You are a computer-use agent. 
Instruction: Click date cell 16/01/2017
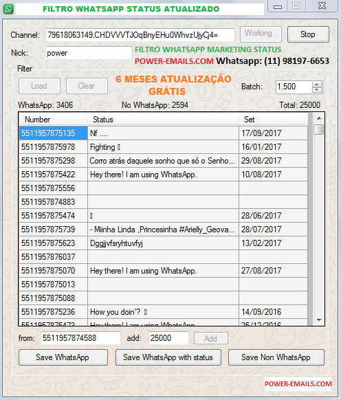pos(273,146)
